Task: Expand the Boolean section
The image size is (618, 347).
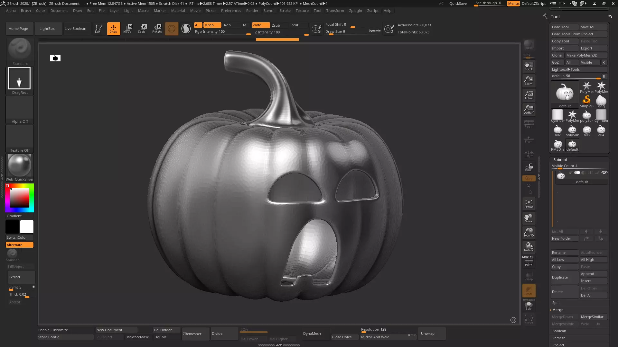Action: click(559, 331)
